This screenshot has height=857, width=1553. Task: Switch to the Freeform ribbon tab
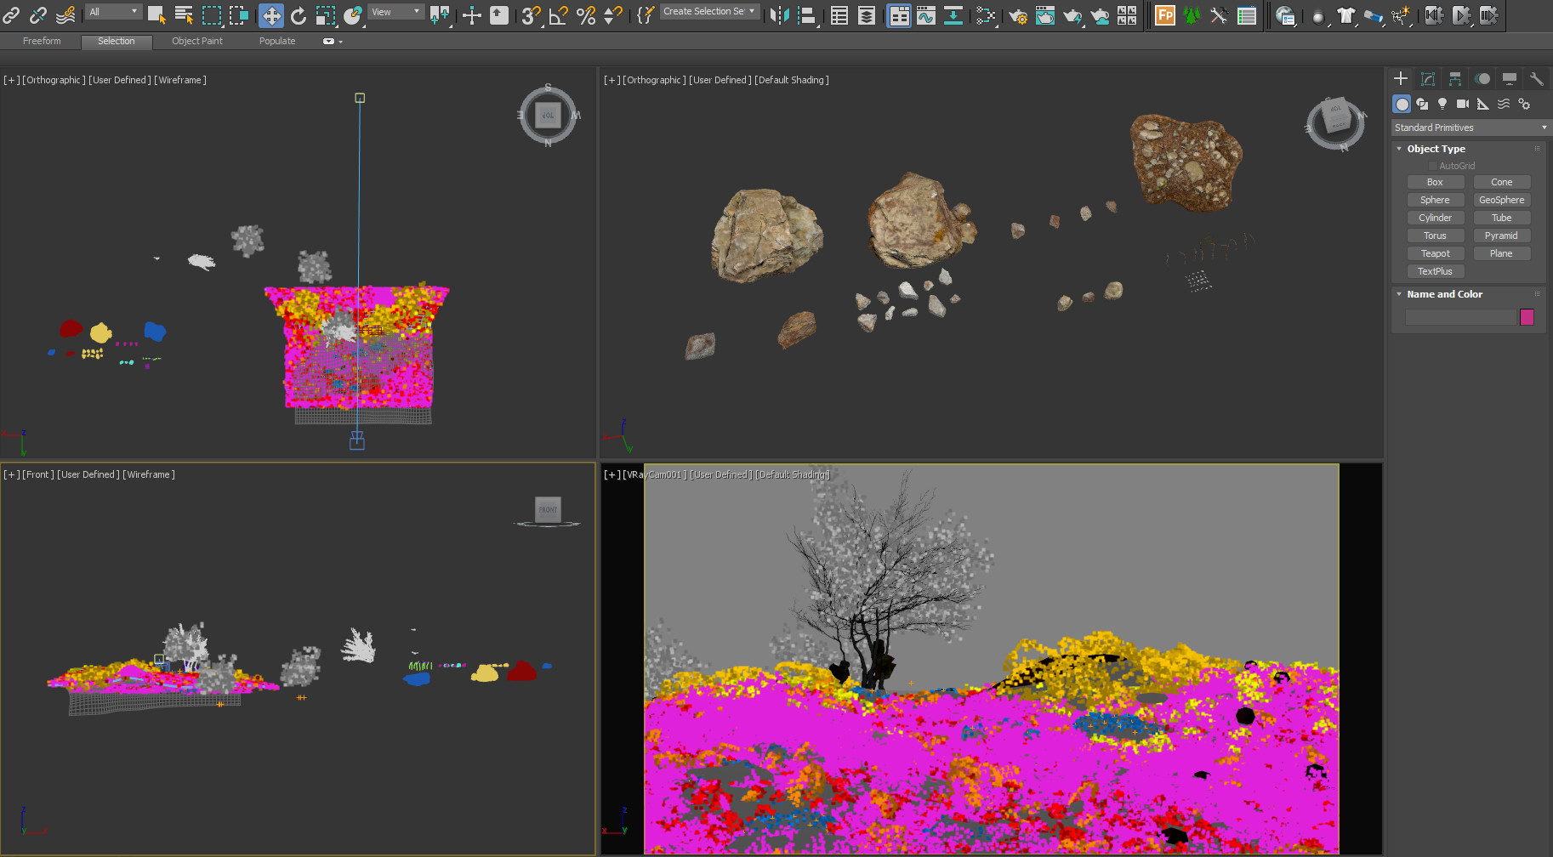coord(42,41)
